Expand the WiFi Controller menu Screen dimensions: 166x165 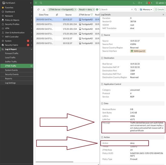pyautogui.click(x=17, y=37)
